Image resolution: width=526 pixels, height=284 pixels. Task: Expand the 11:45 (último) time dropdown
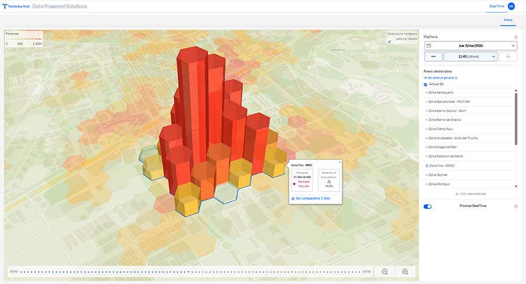click(x=470, y=57)
